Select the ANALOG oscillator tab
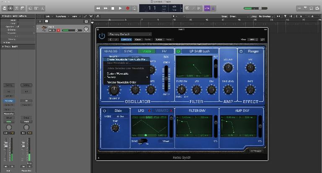Image resolution: width=322 pixels, height=173 pixels. (111, 51)
